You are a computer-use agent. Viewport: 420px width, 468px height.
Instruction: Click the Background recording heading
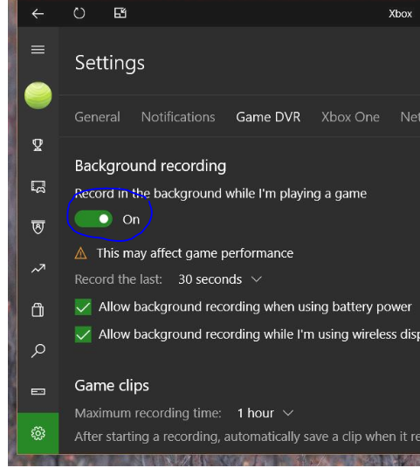point(150,166)
